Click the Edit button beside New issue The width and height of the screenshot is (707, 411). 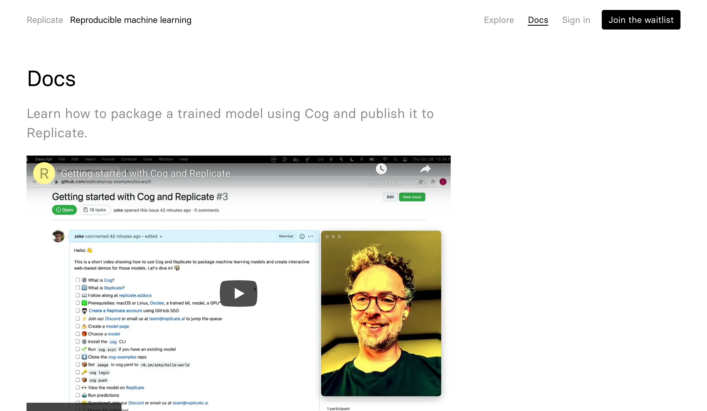tap(390, 197)
